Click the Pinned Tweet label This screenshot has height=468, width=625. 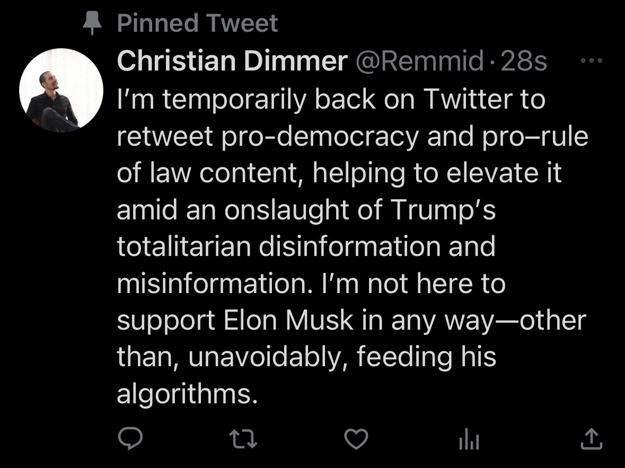pyautogui.click(x=197, y=24)
